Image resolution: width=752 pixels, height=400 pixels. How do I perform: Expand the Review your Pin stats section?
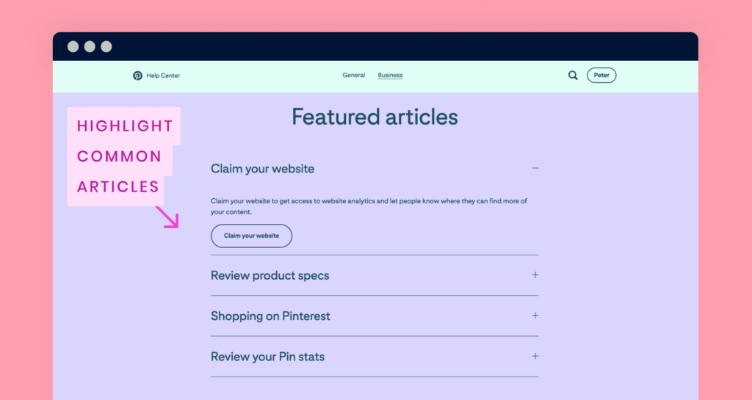tap(375, 357)
